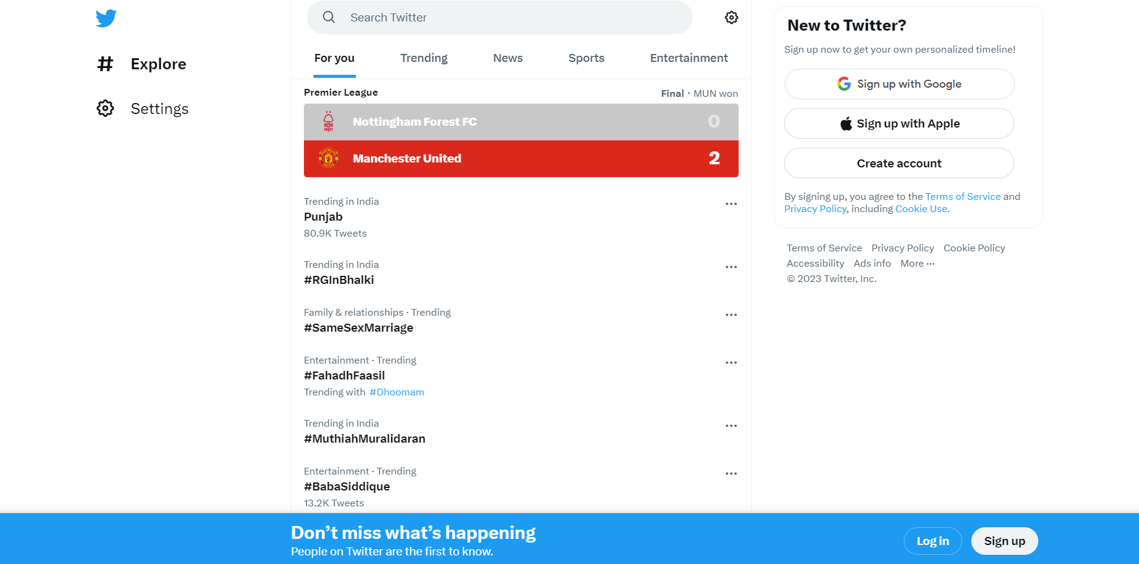Open the Ads info footer link

click(872, 263)
